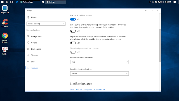This screenshot has width=179, height=101.
Task: Click the search magnifier icon
Action: point(63,24)
